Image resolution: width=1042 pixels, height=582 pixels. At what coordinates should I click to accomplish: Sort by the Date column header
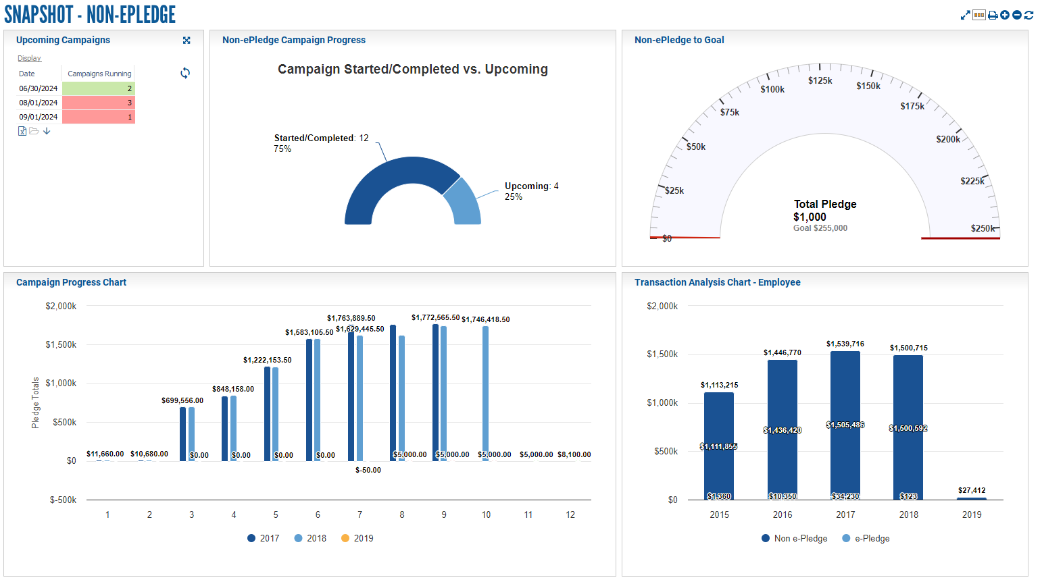tap(27, 74)
